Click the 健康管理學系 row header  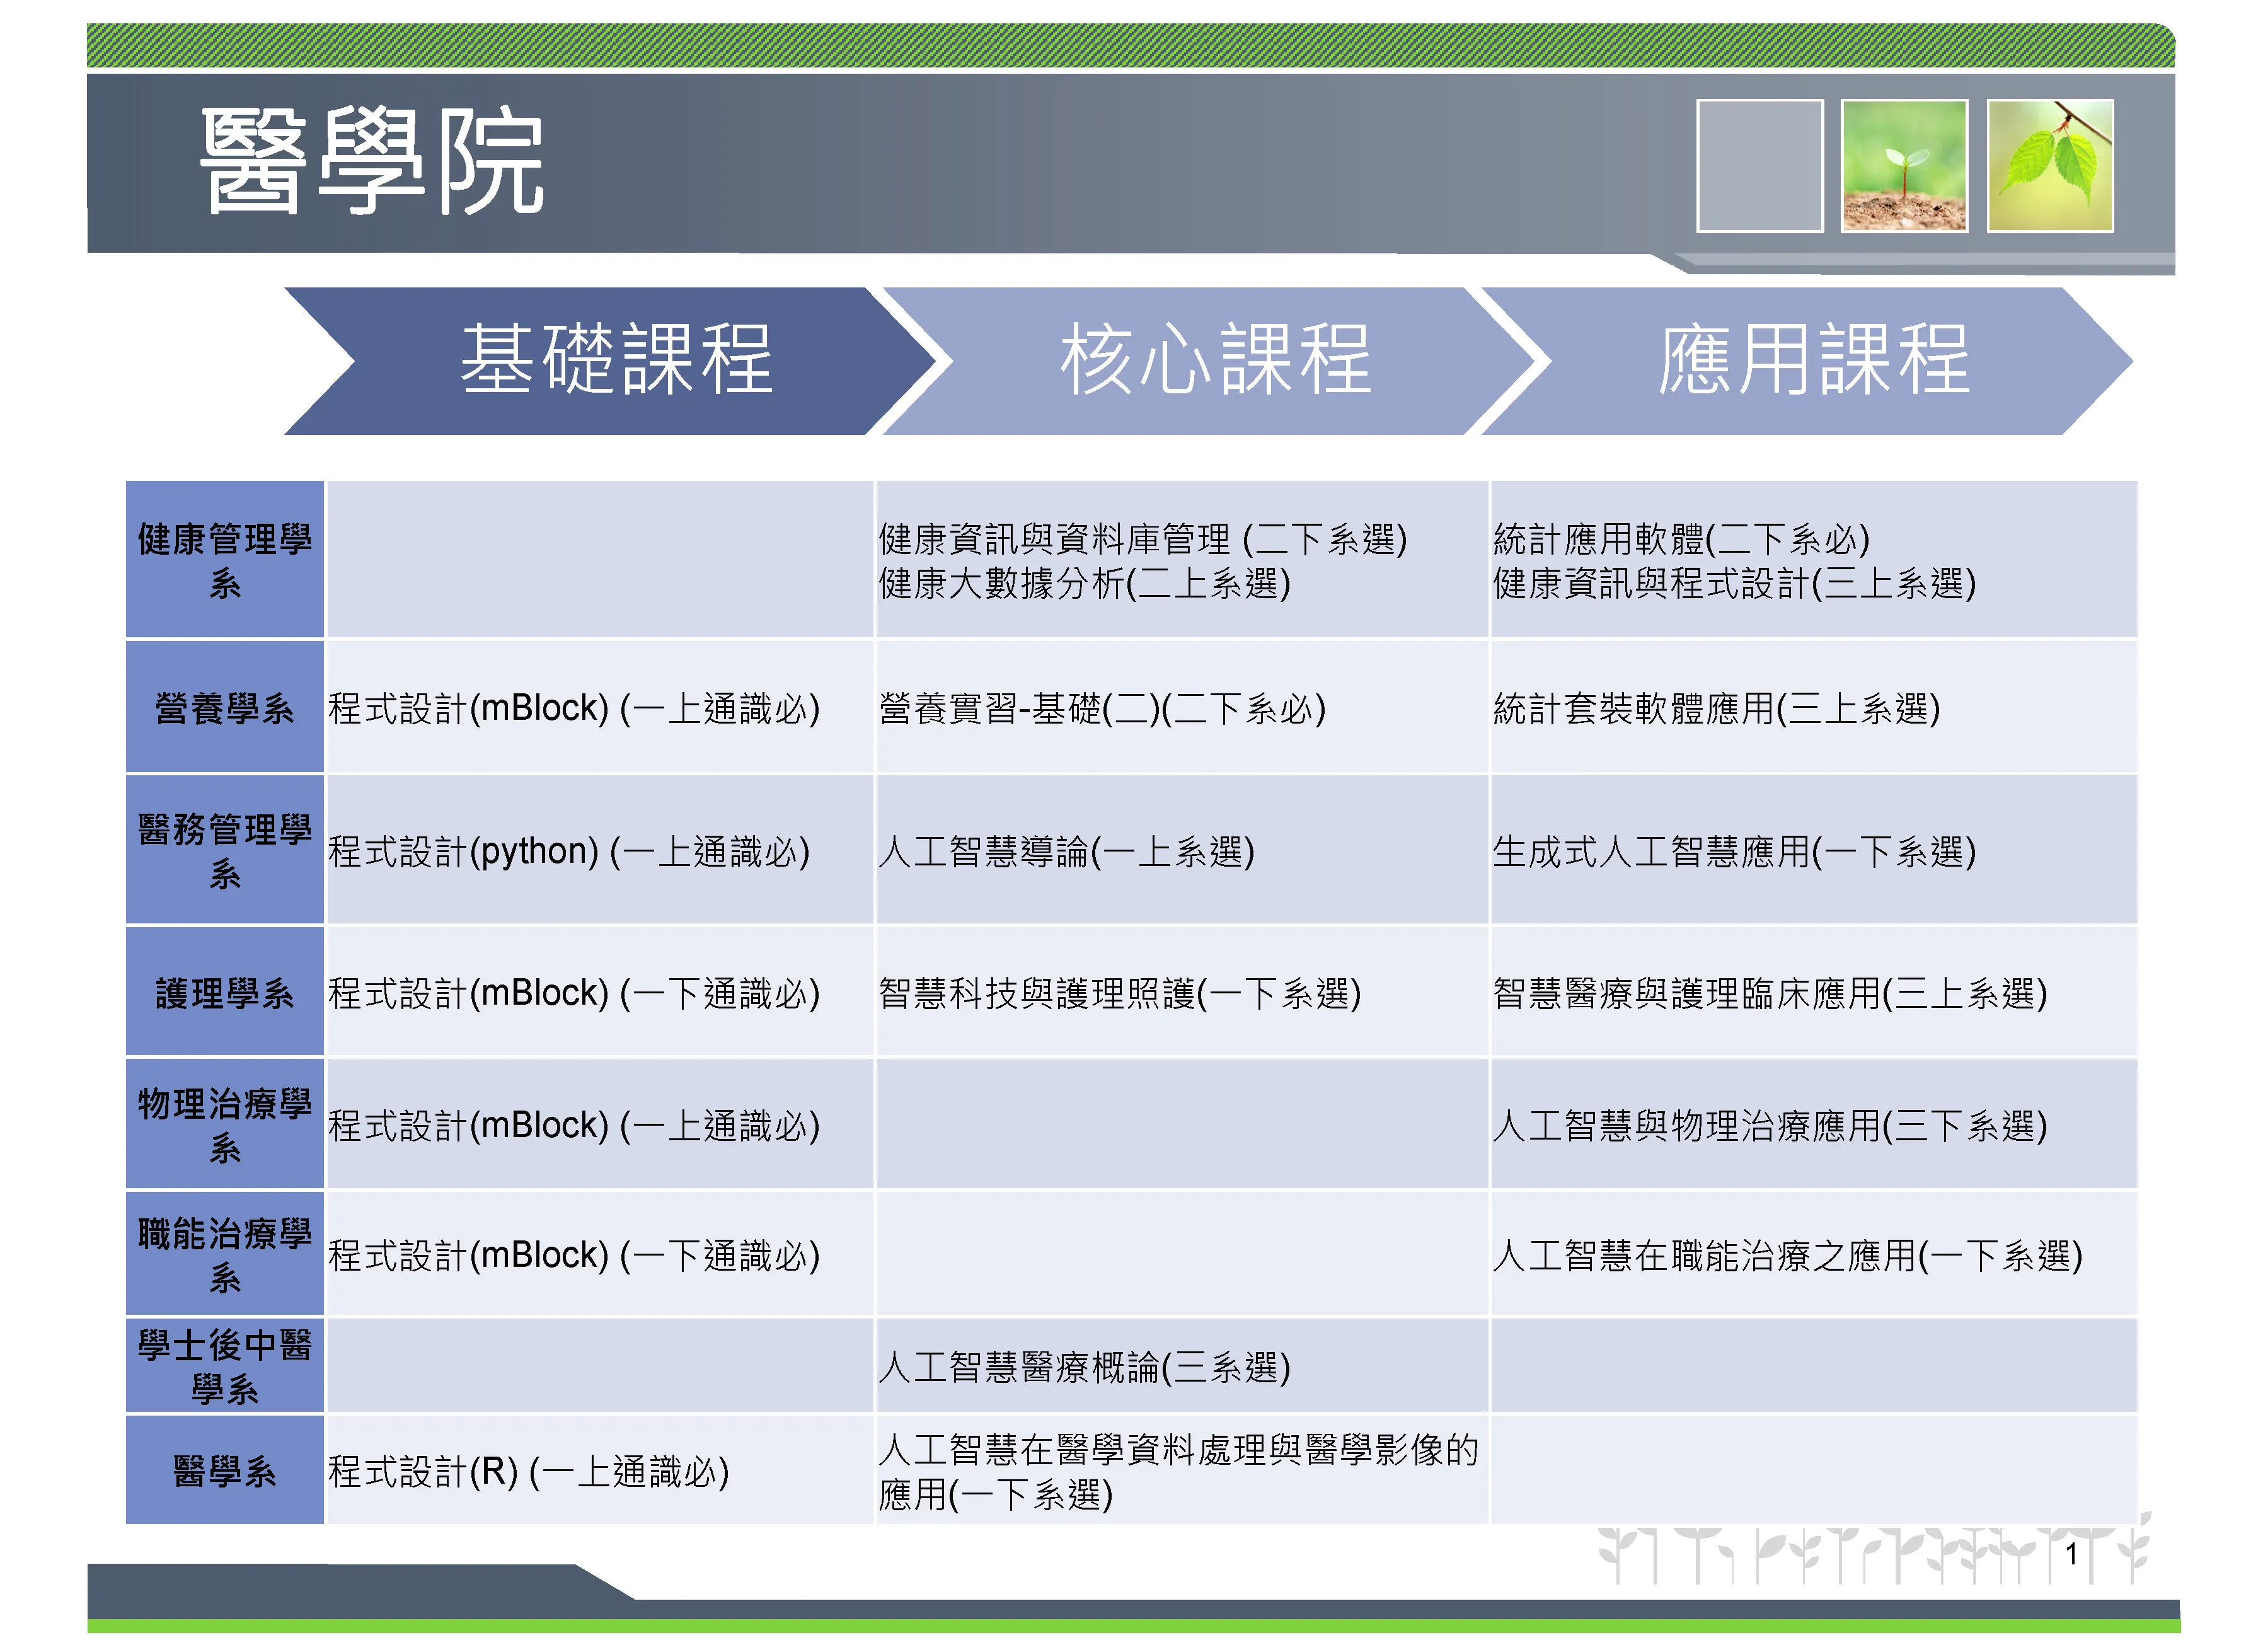pos(225,560)
